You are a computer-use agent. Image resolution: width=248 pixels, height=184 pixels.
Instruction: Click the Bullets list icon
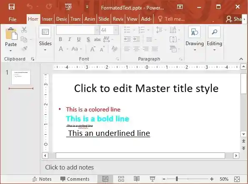pyautogui.click(x=127, y=30)
